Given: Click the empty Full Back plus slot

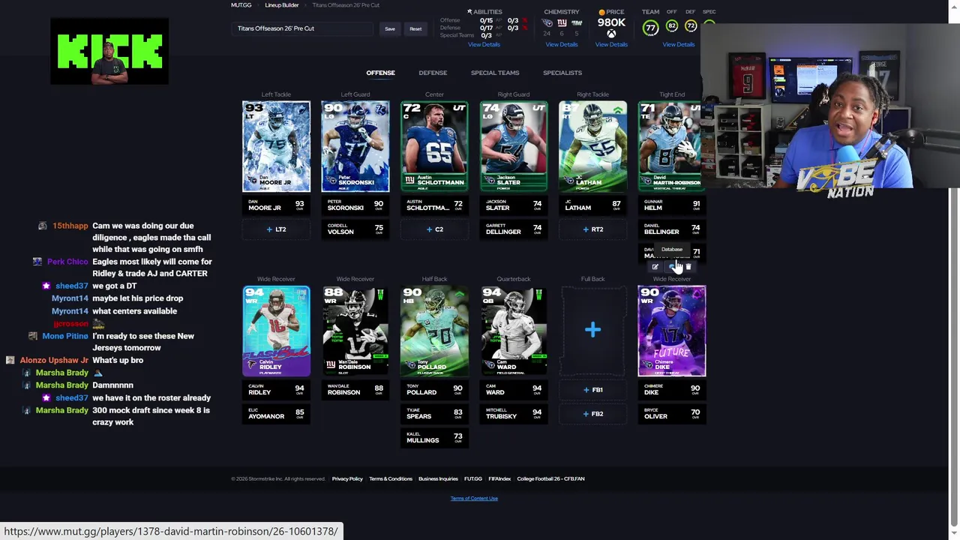Looking at the screenshot, I should (592, 330).
